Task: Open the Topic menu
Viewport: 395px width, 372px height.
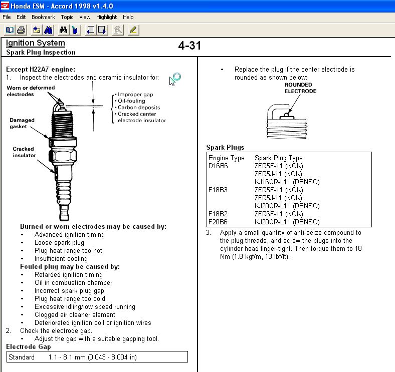Action: point(67,17)
